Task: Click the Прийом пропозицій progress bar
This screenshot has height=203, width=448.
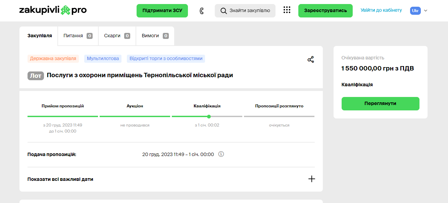Action: (63, 116)
